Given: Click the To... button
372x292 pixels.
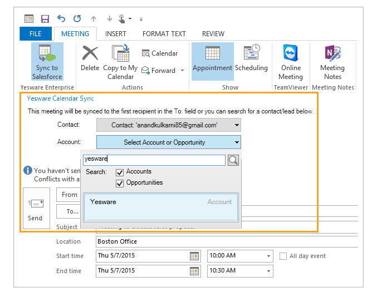Looking at the screenshot, I should click(x=69, y=211).
